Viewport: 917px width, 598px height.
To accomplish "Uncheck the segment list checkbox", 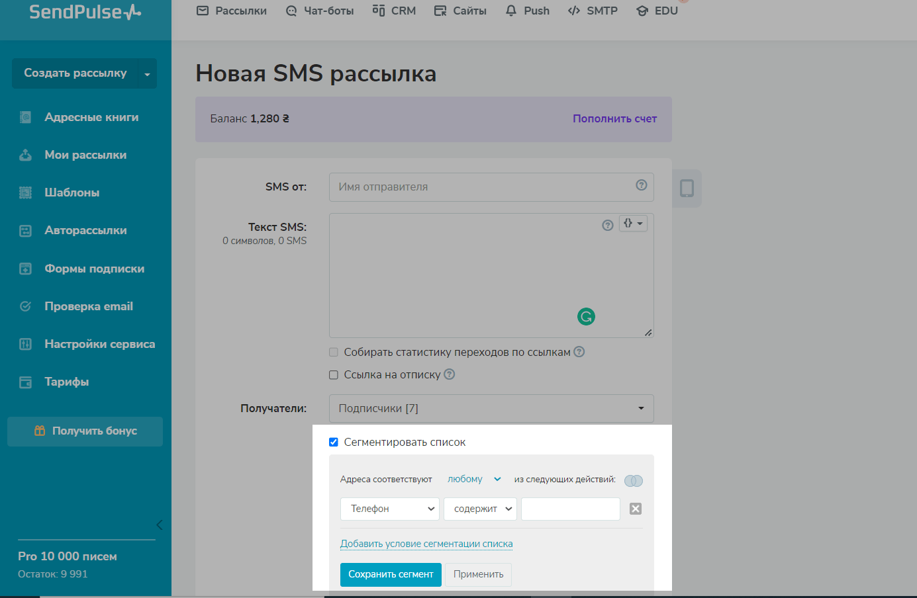I will pyautogui.click(x=334, y=442).
